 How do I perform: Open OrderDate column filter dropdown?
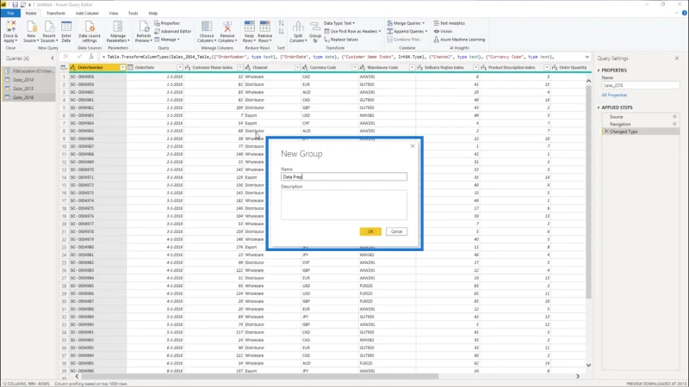click(x=180, y=68)
